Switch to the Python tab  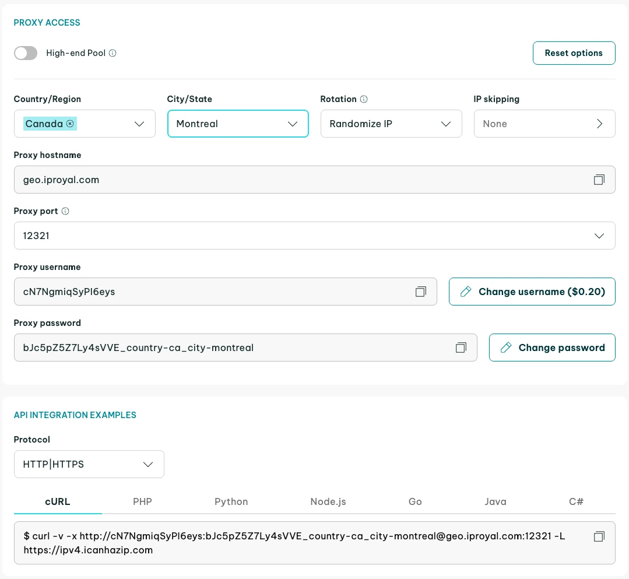point(231,501)
